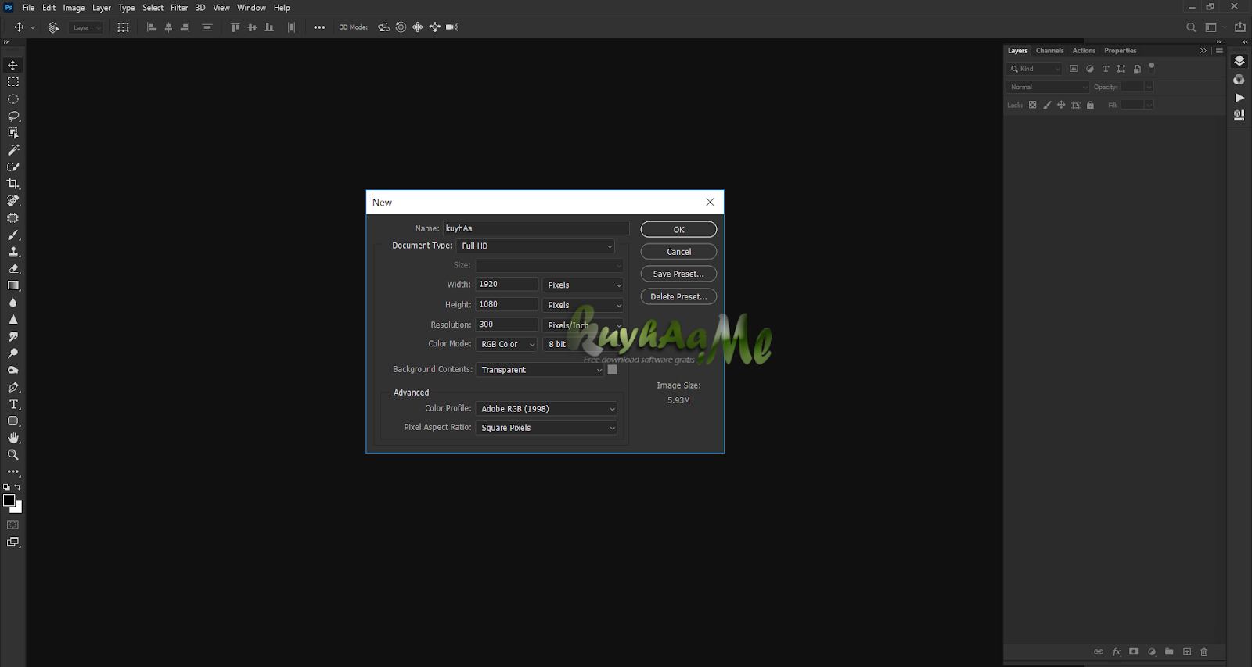The image size is (1252, 667).
Task: Open the Color Profile Adobe RGB dropdown
Action: [x=546, y=409]
